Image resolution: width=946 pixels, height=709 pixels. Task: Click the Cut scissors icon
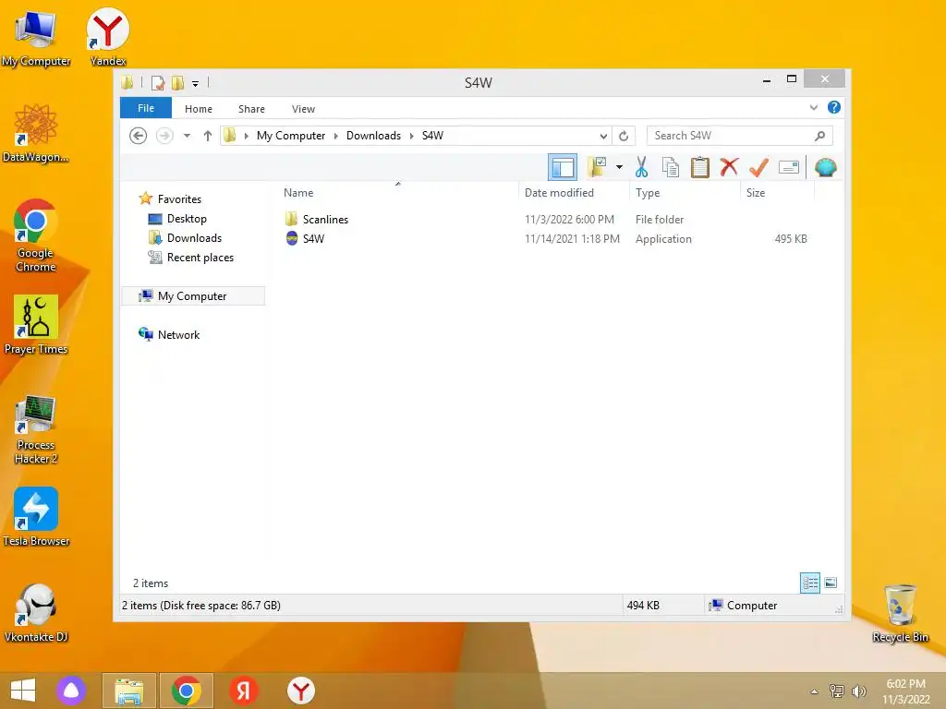641,167
